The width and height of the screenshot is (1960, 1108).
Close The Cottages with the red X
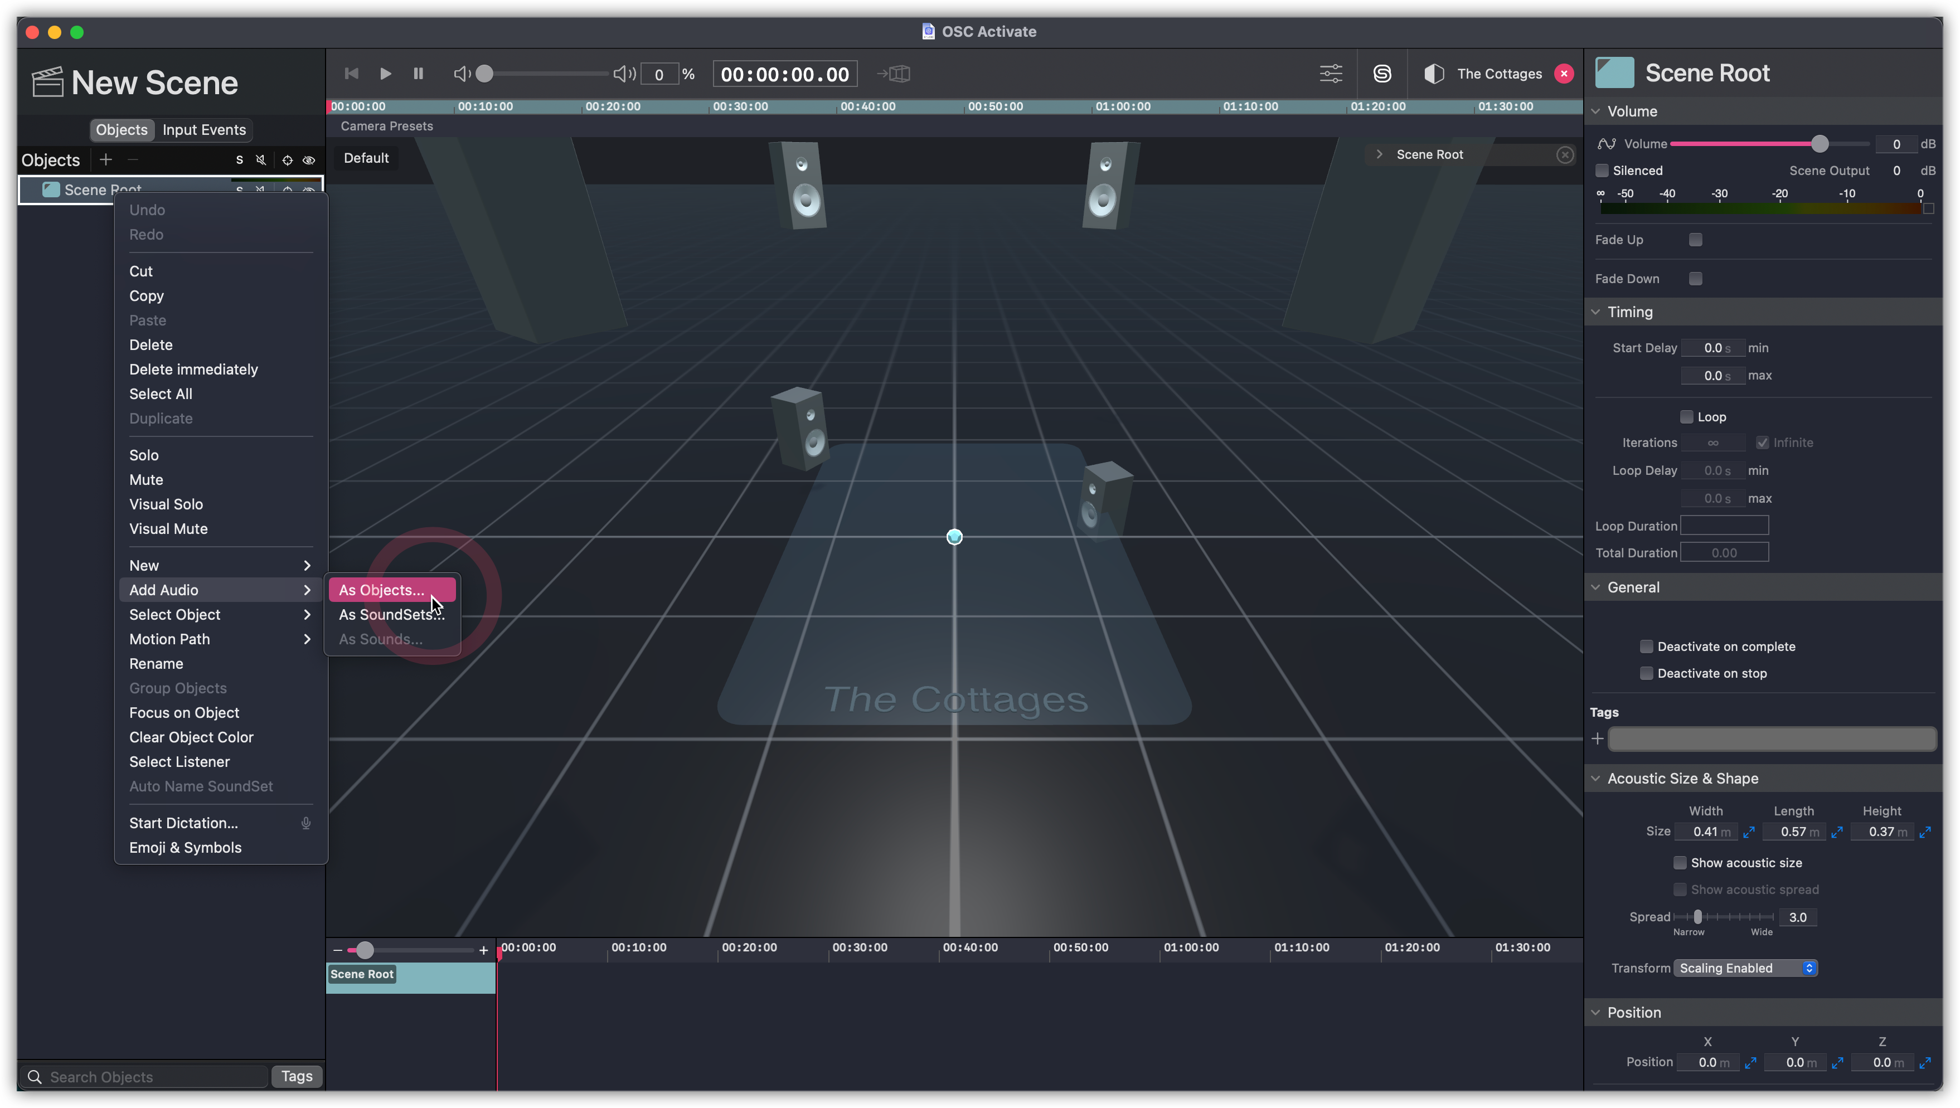click(1564, 74)
